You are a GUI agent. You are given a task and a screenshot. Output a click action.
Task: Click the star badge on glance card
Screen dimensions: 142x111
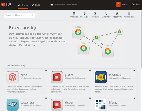(x=90, y=71)
